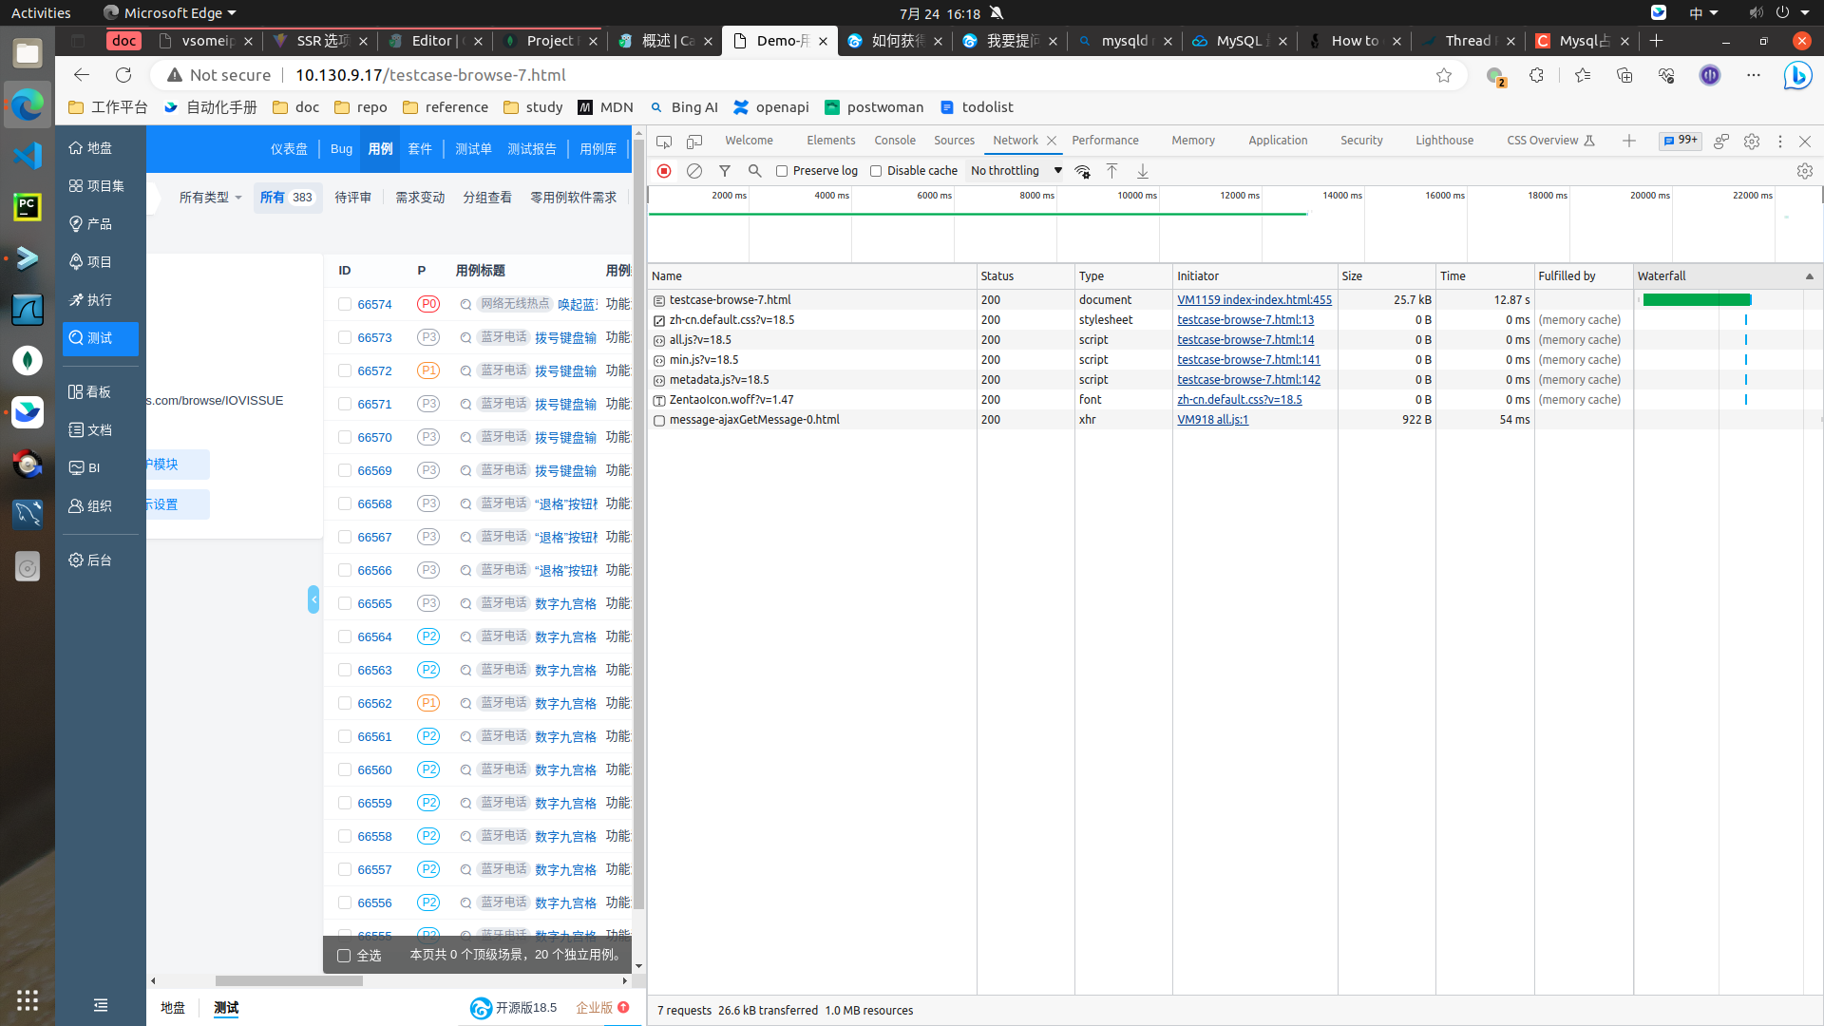1824x1026 pixels.
Task: Switch to the Console tab
Action: [894, 141]
